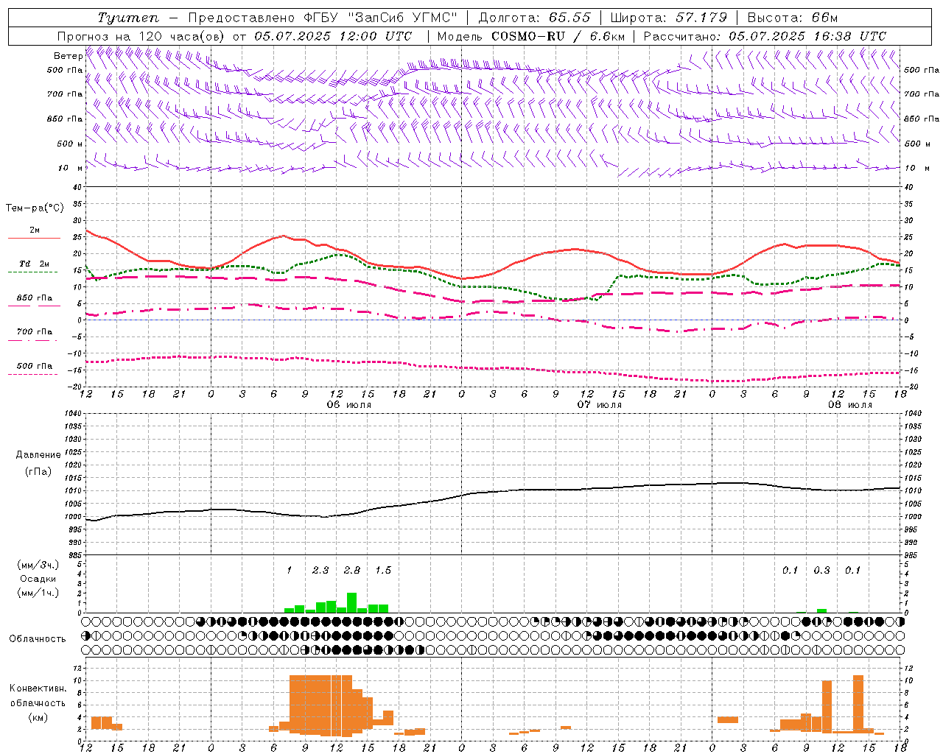
Task: Select the "Широта: 57.179" header field
Action: coord(669,18)
